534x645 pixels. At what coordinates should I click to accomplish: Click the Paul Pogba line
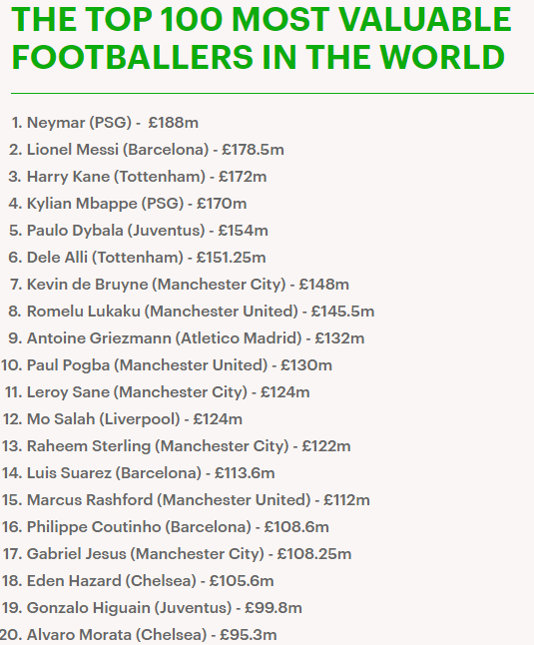(x=167, y=365)
